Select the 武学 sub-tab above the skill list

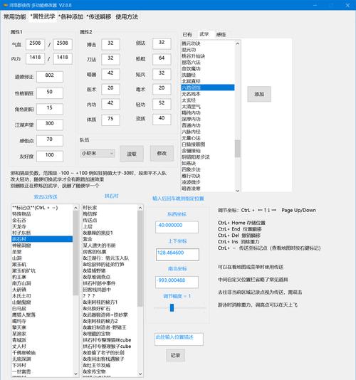(204, 34)
